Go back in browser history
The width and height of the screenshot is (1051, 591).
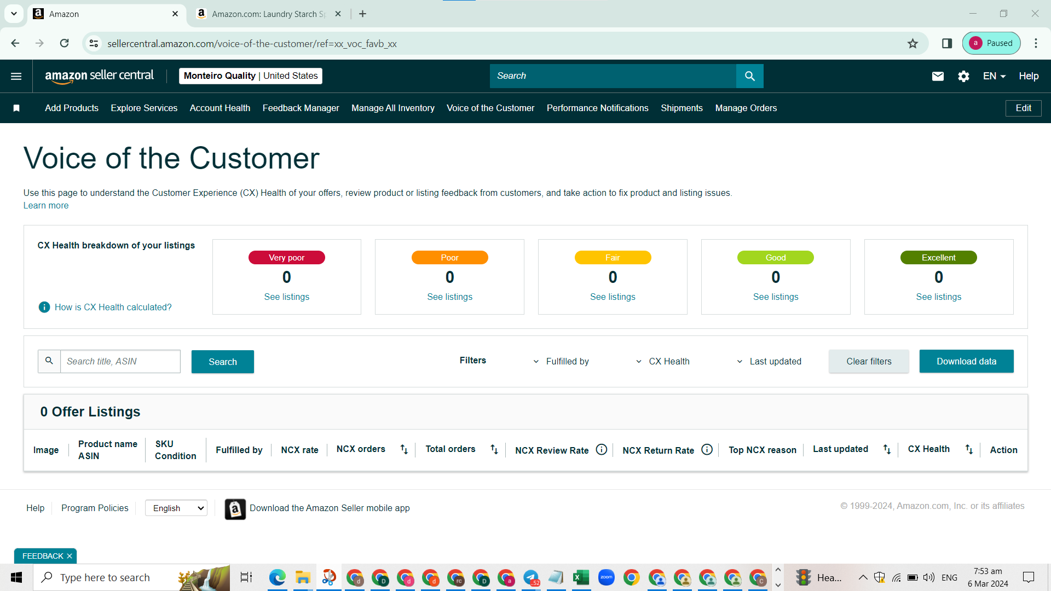(15, 43)
